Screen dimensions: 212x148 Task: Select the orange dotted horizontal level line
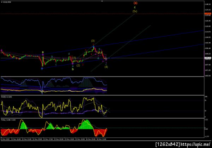[102, 14]
